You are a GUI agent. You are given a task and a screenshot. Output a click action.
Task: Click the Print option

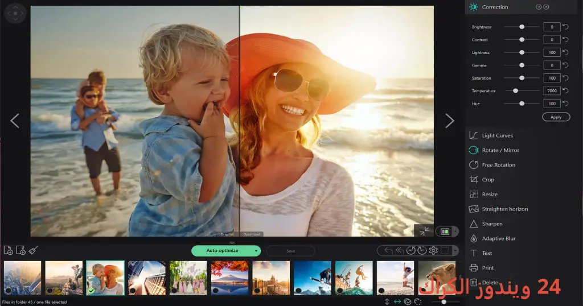point(482,268)
